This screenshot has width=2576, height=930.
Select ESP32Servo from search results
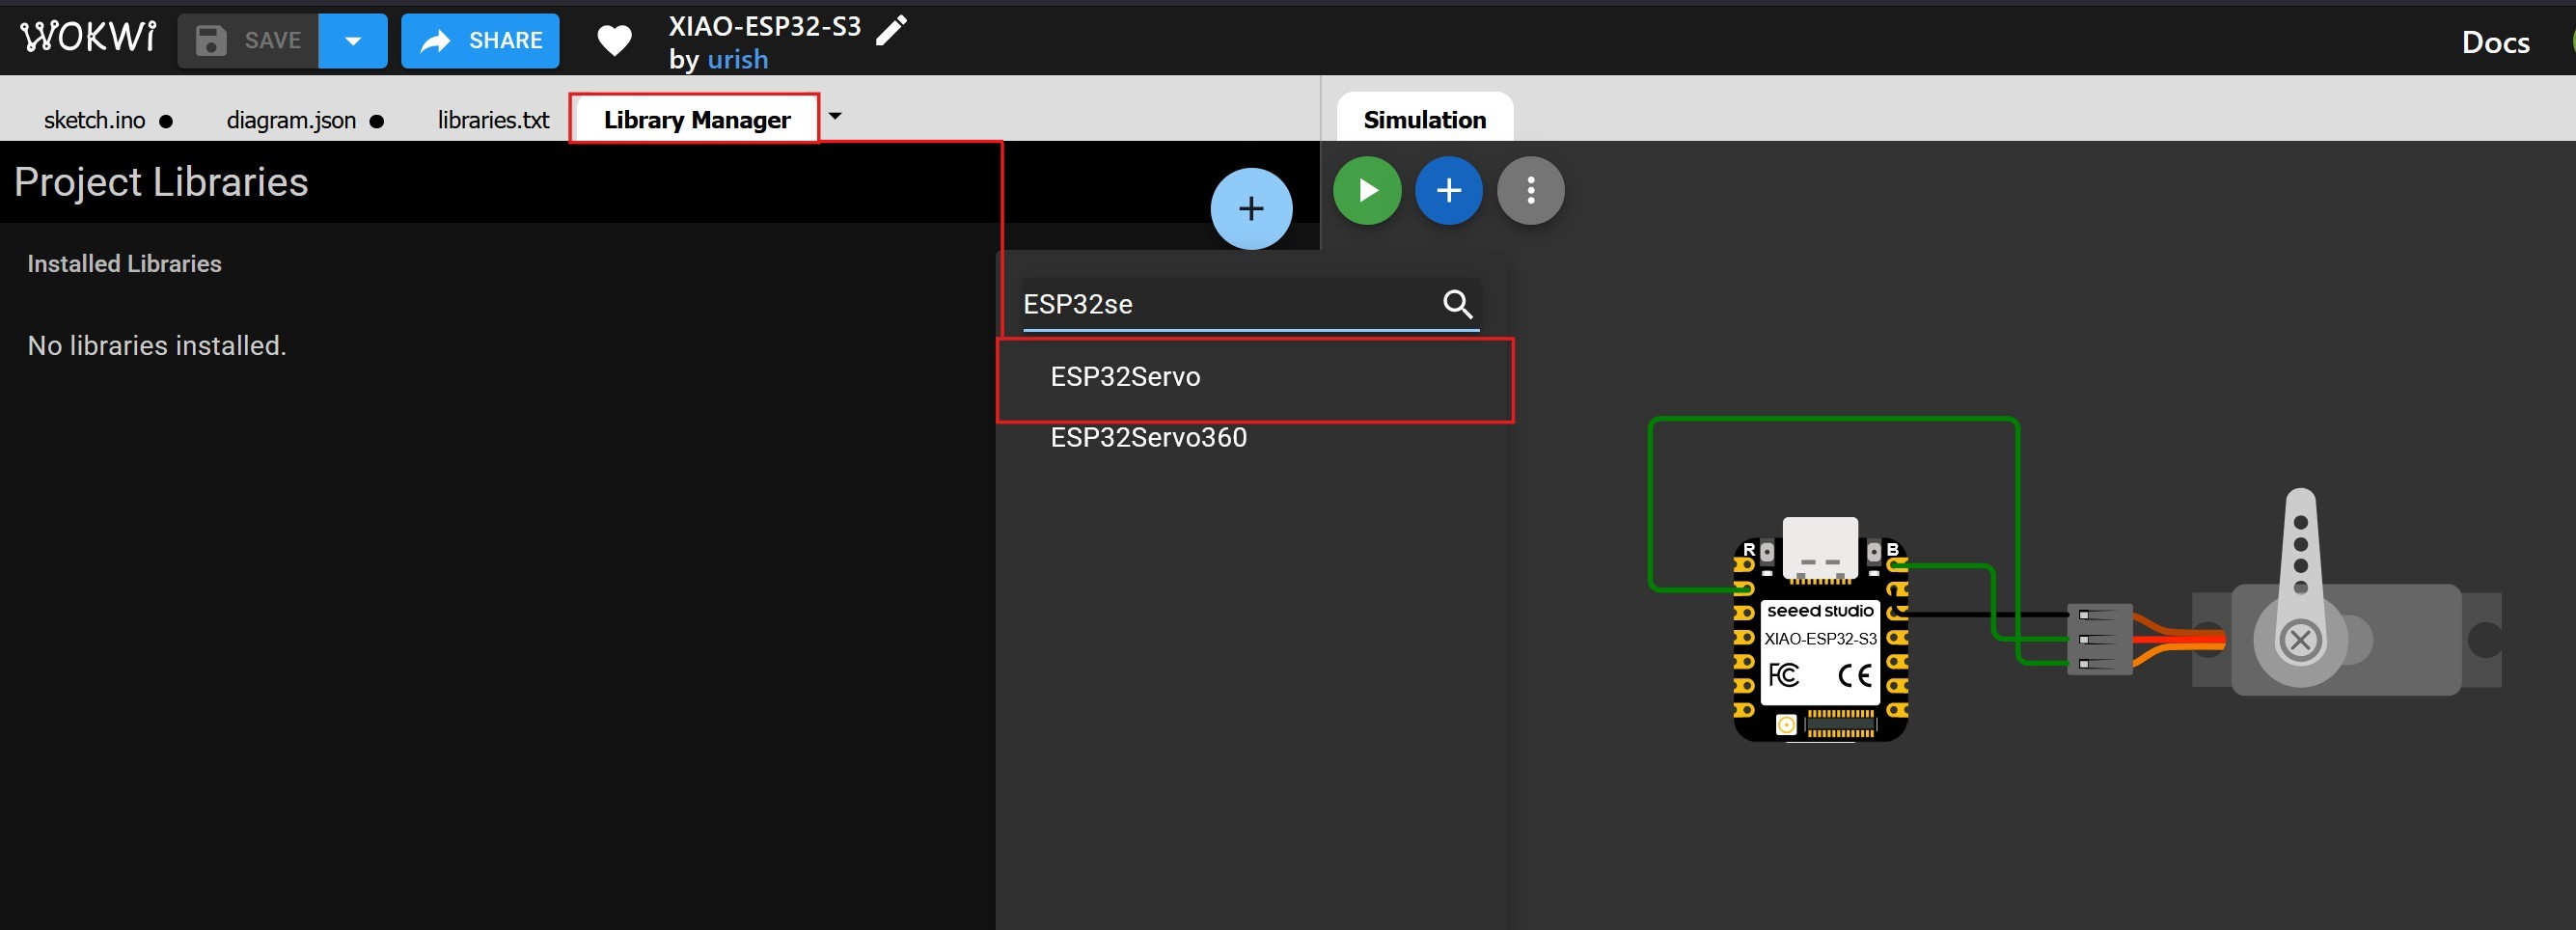[1255, 377]
